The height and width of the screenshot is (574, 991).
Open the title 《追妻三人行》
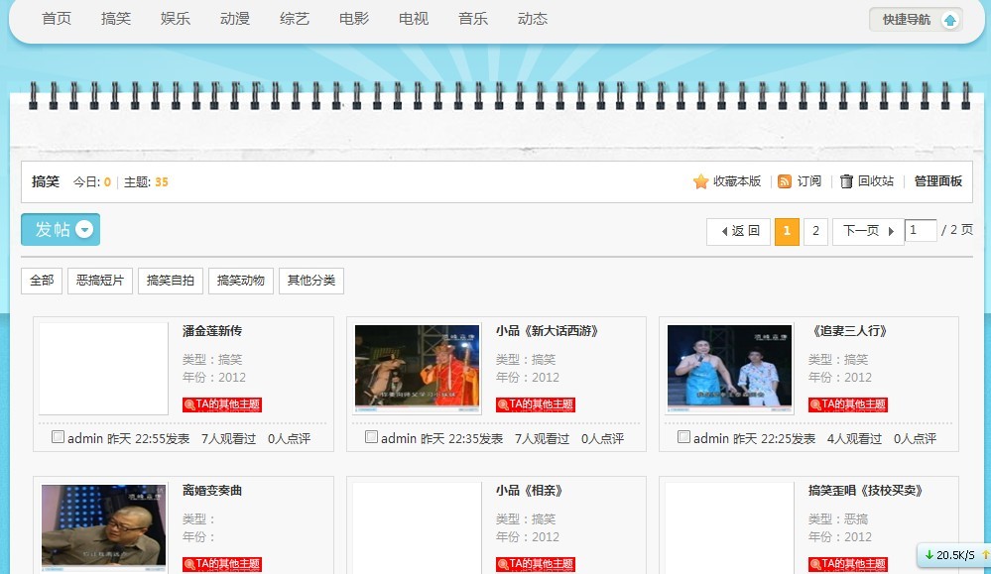(850, 331)
